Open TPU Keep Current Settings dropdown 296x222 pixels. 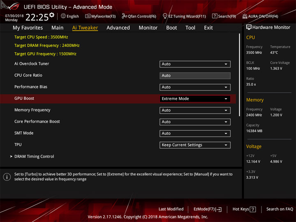point(195,145)
